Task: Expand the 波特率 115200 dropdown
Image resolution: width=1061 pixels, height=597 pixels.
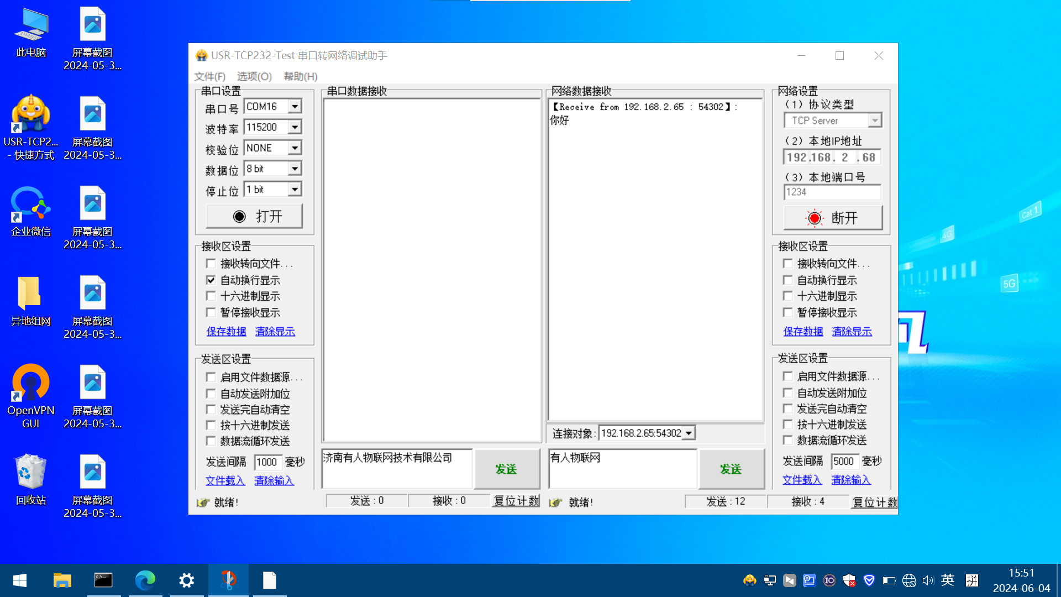Action: pos(295,127)
